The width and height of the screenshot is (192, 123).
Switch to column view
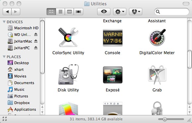(x=69, y=12)
